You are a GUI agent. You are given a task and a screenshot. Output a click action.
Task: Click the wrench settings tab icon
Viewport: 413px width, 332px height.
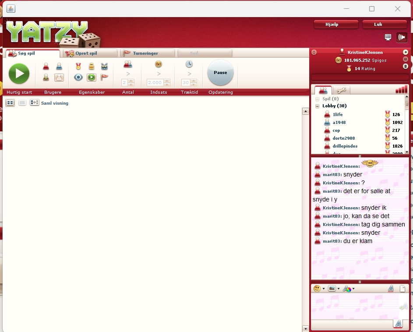tap(341, 90)
